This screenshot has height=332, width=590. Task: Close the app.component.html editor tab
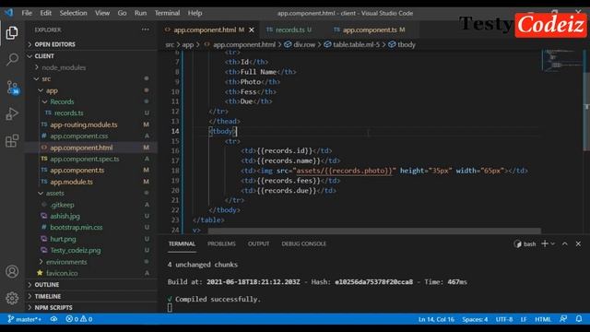[x=252, y=30]
